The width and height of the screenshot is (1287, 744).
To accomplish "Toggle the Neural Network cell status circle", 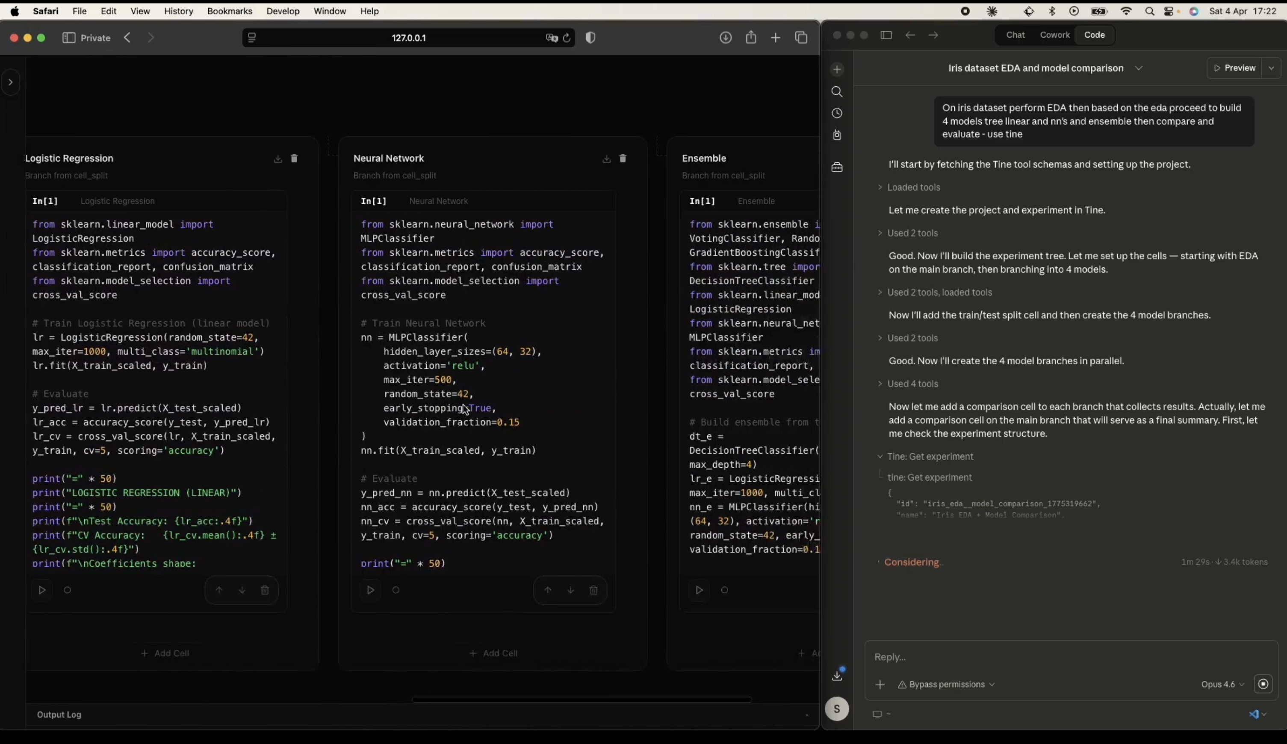I will tap(396, 590).
